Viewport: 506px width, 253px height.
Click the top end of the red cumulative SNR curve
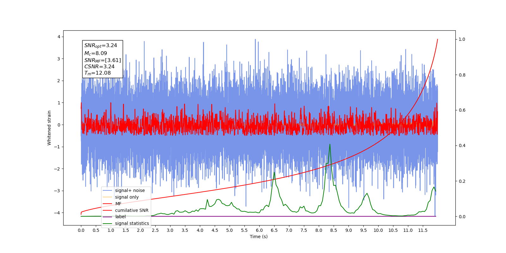[x=437, y=40]
